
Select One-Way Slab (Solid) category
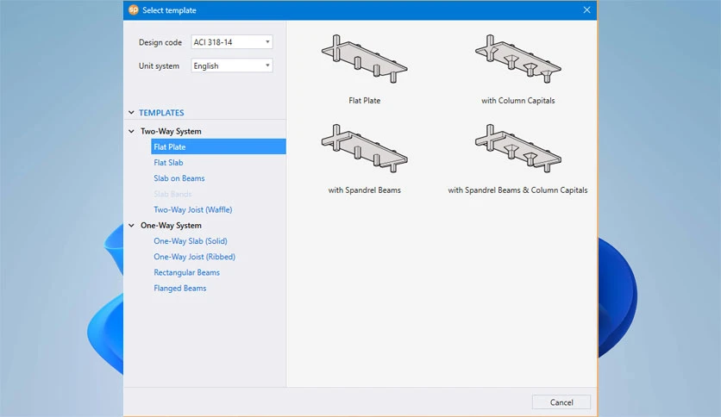(191, 241)
